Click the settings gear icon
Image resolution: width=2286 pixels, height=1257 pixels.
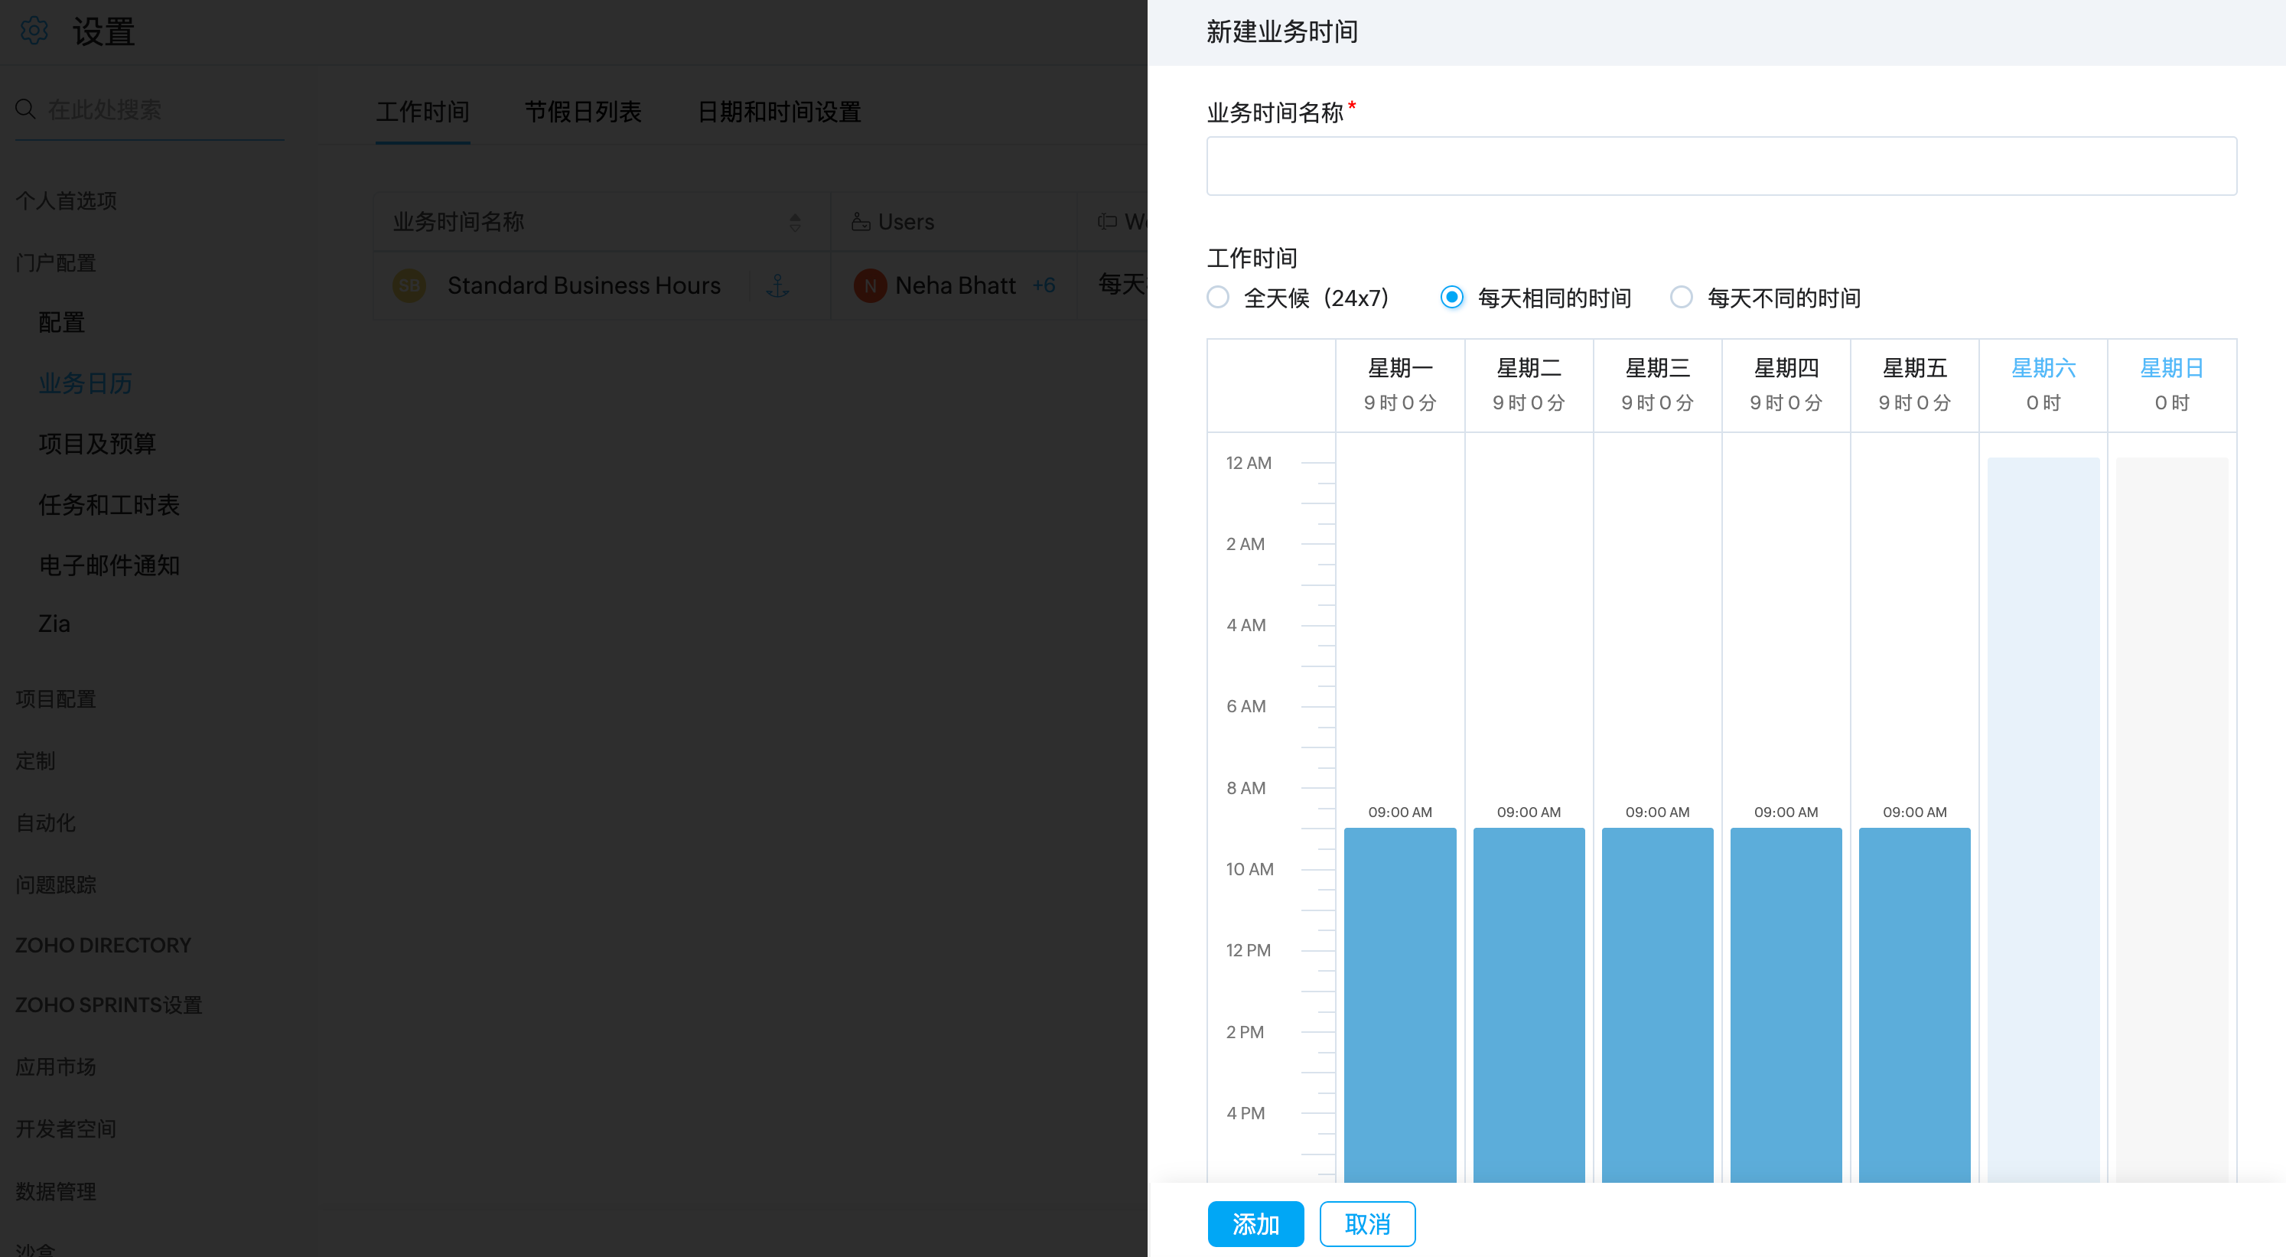point(34,31)
